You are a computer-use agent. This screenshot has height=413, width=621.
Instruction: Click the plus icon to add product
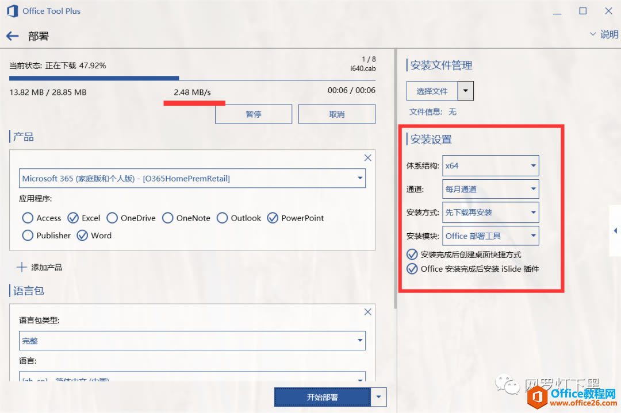click(21, 268)
